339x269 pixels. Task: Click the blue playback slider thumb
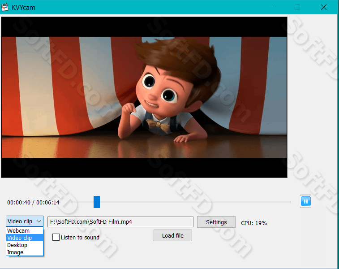pyautogui.click(x=97, y=202)
